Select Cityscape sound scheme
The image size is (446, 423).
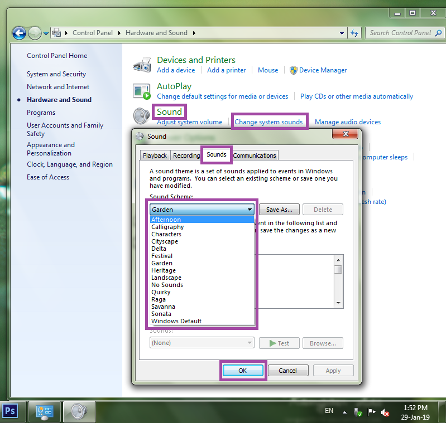[x=202, y=241]
